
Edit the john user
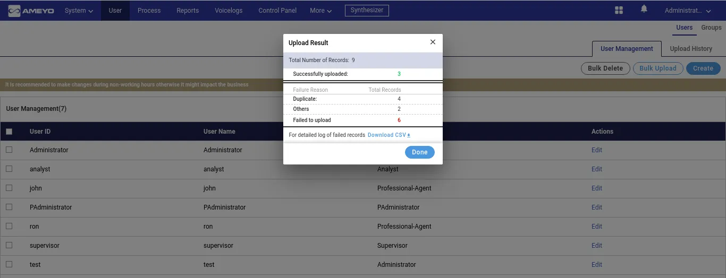point(597,188)
